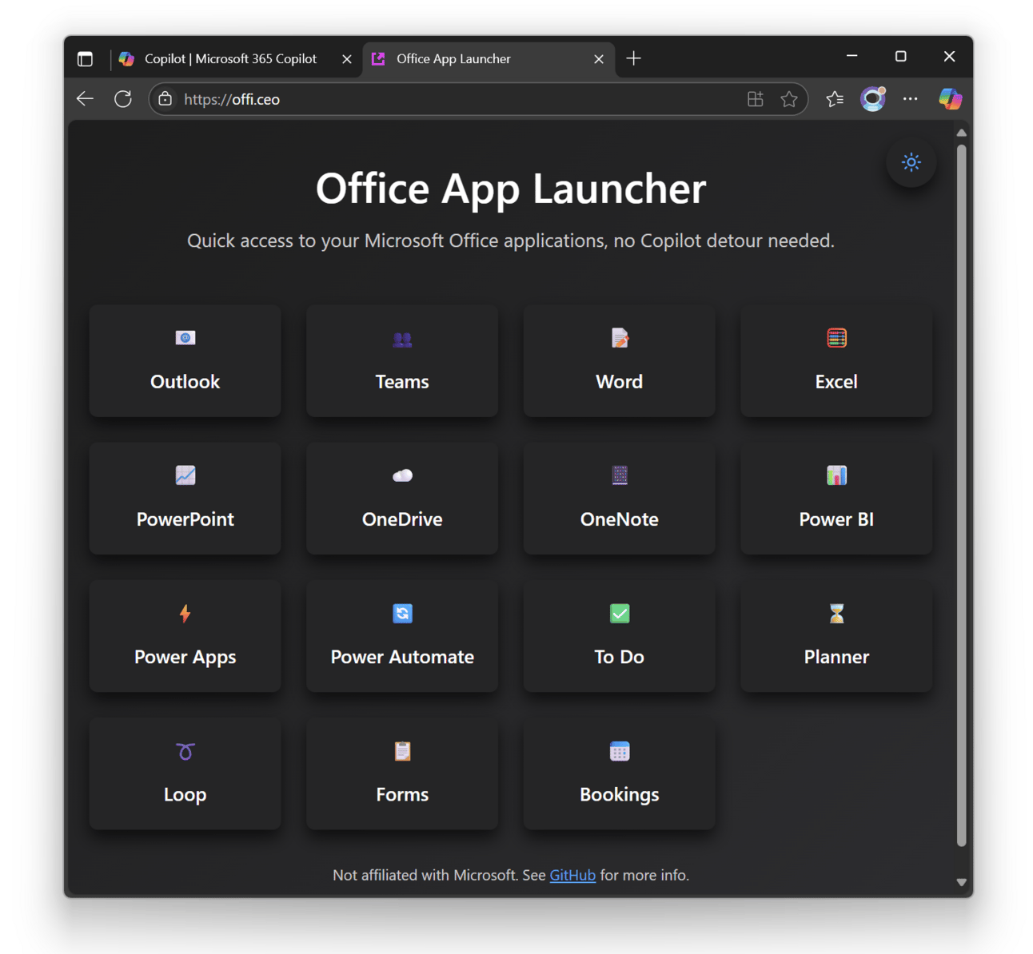
Task: Open a new browser tab
Action: tap(633, 58)
